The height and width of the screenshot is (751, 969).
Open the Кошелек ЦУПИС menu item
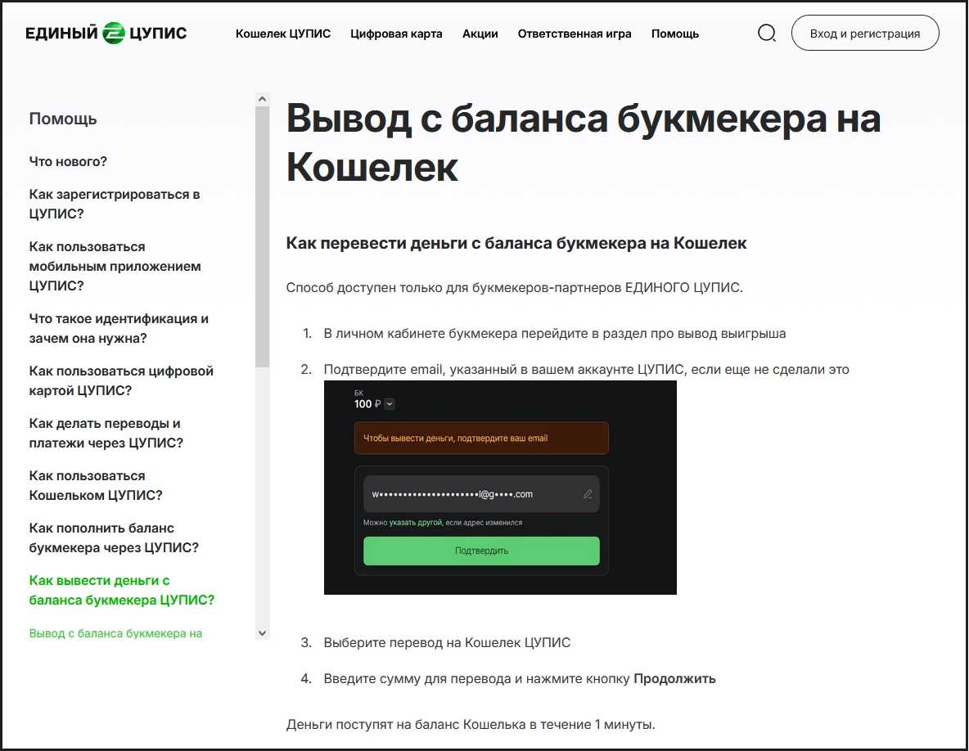[x=283, y=34]
